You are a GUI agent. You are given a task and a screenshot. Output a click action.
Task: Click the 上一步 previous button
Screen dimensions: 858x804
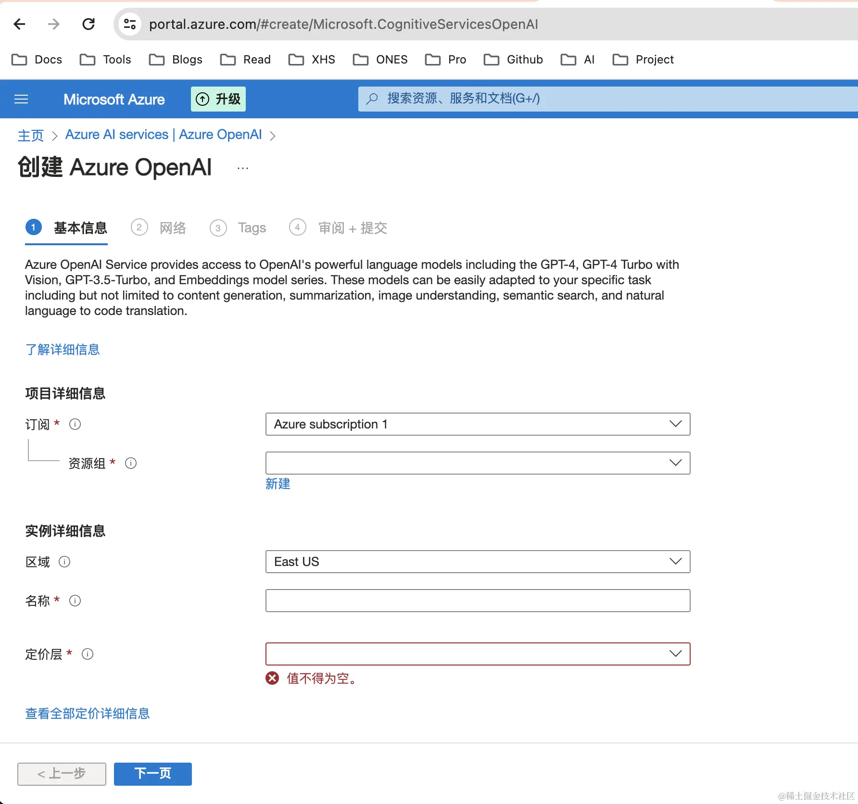tap(62, 774)
